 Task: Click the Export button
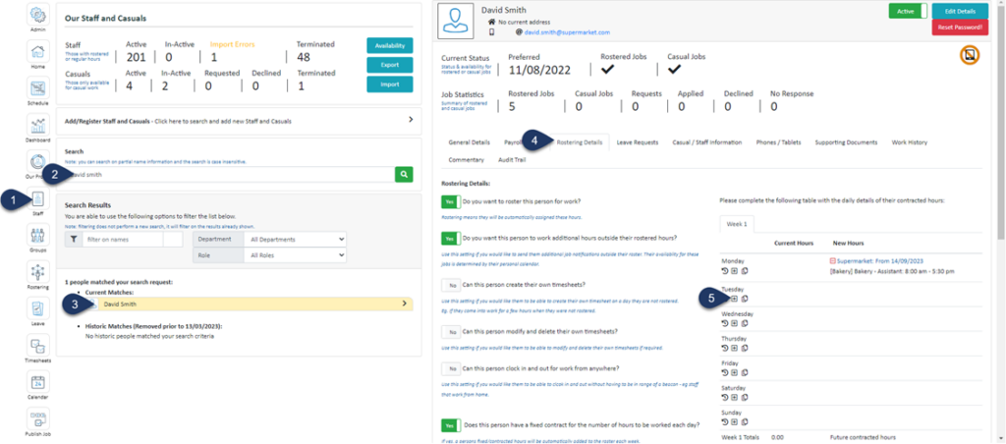click(x=389, y=65)
